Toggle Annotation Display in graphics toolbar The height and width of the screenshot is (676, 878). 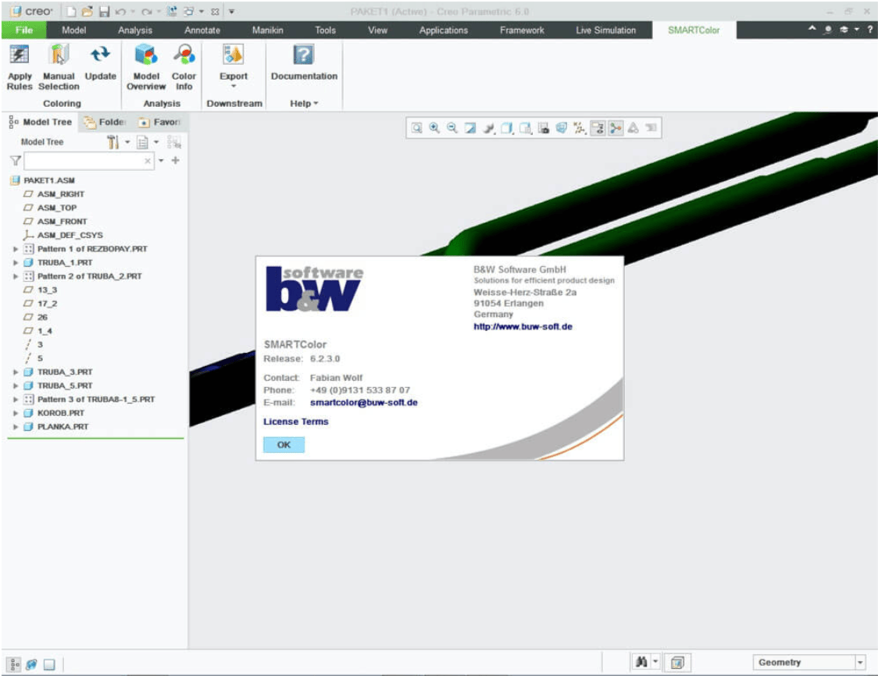click(598, 128)
